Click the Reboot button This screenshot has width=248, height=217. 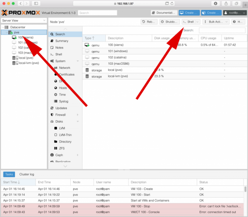pyautogui.click(x=149, y=22)
